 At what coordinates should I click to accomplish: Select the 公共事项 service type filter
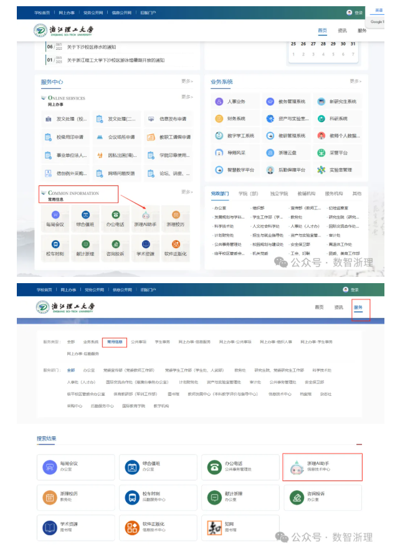coord(138,342)
